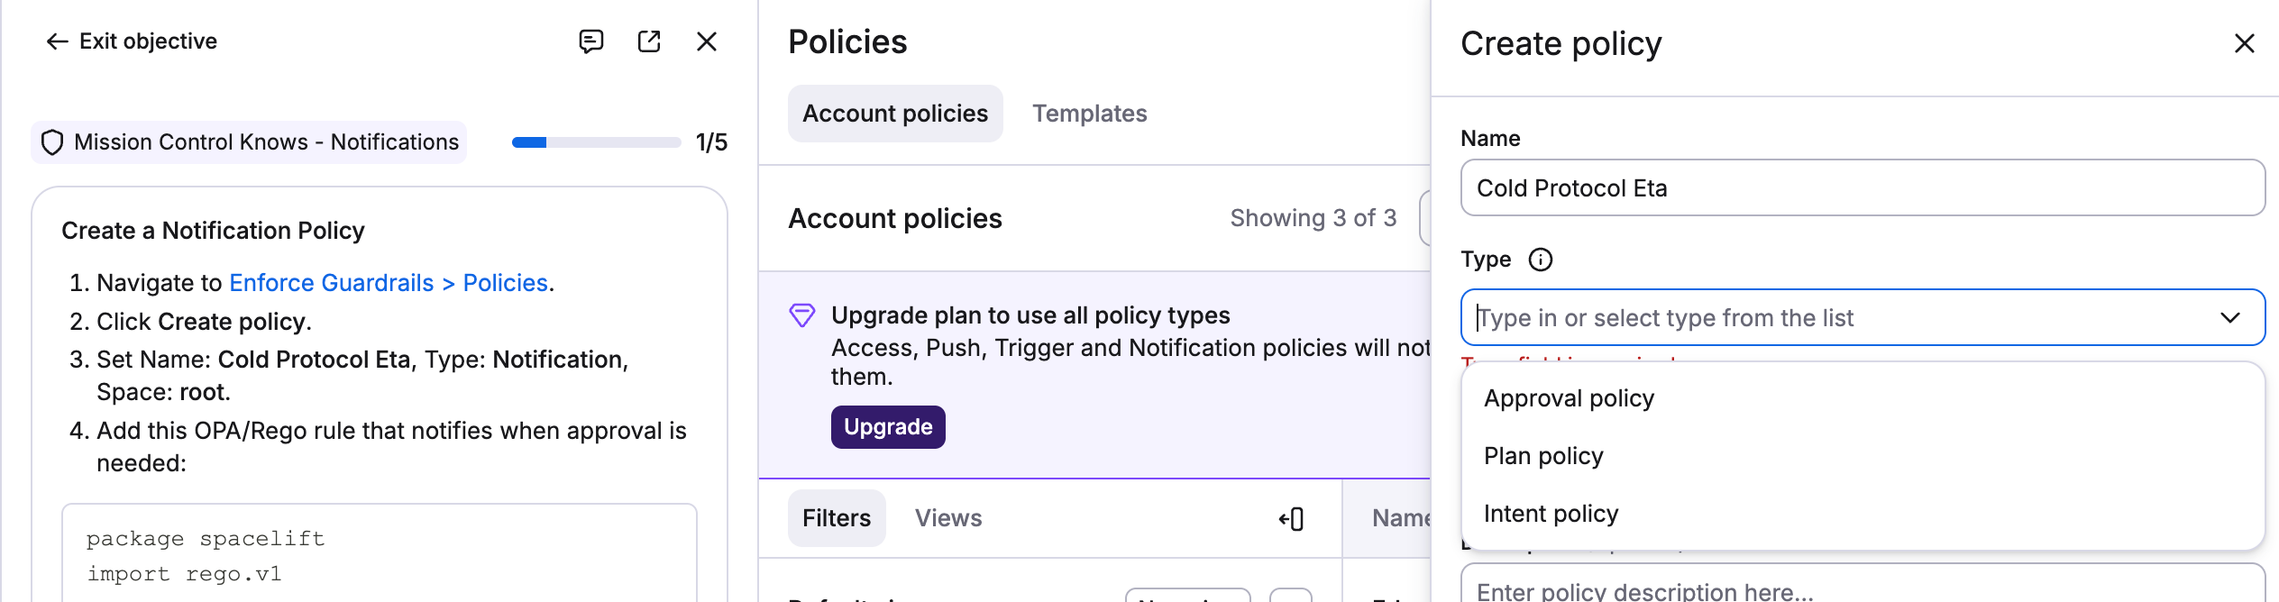This screenshot has height=602, width=2279.
Task: Collapse the filters sidebar icon
Action: pyautogui.click(x=1291, y=519)
